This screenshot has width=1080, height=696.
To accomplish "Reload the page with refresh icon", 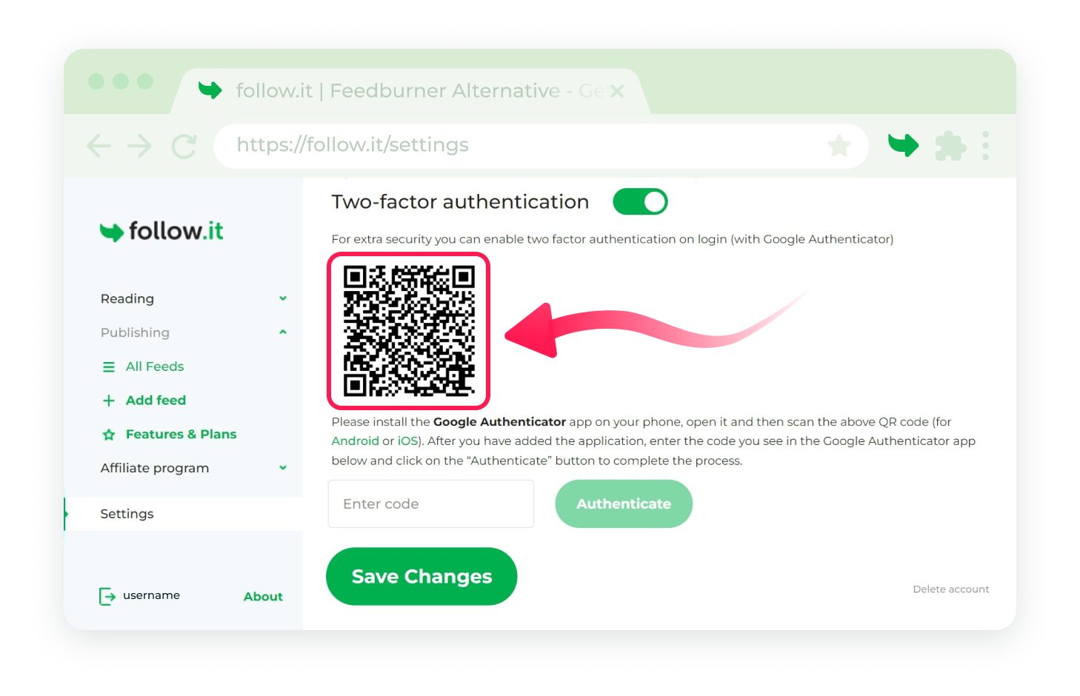I will [x=184, y=146].
